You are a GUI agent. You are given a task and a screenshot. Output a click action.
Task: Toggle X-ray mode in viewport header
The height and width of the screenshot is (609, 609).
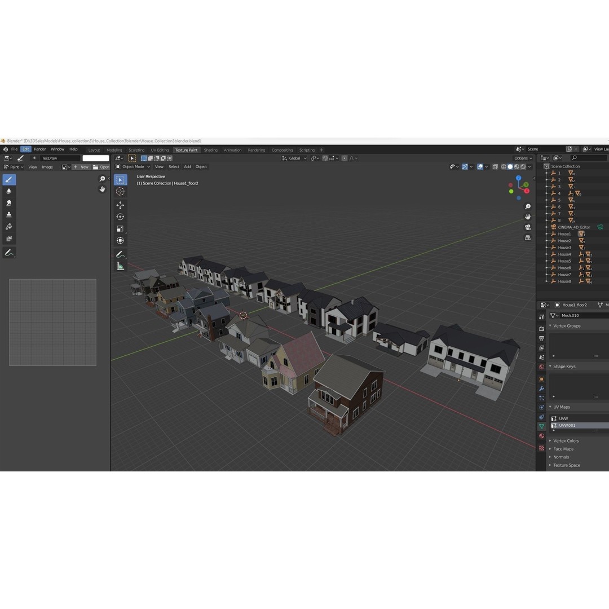click(495, 166)
